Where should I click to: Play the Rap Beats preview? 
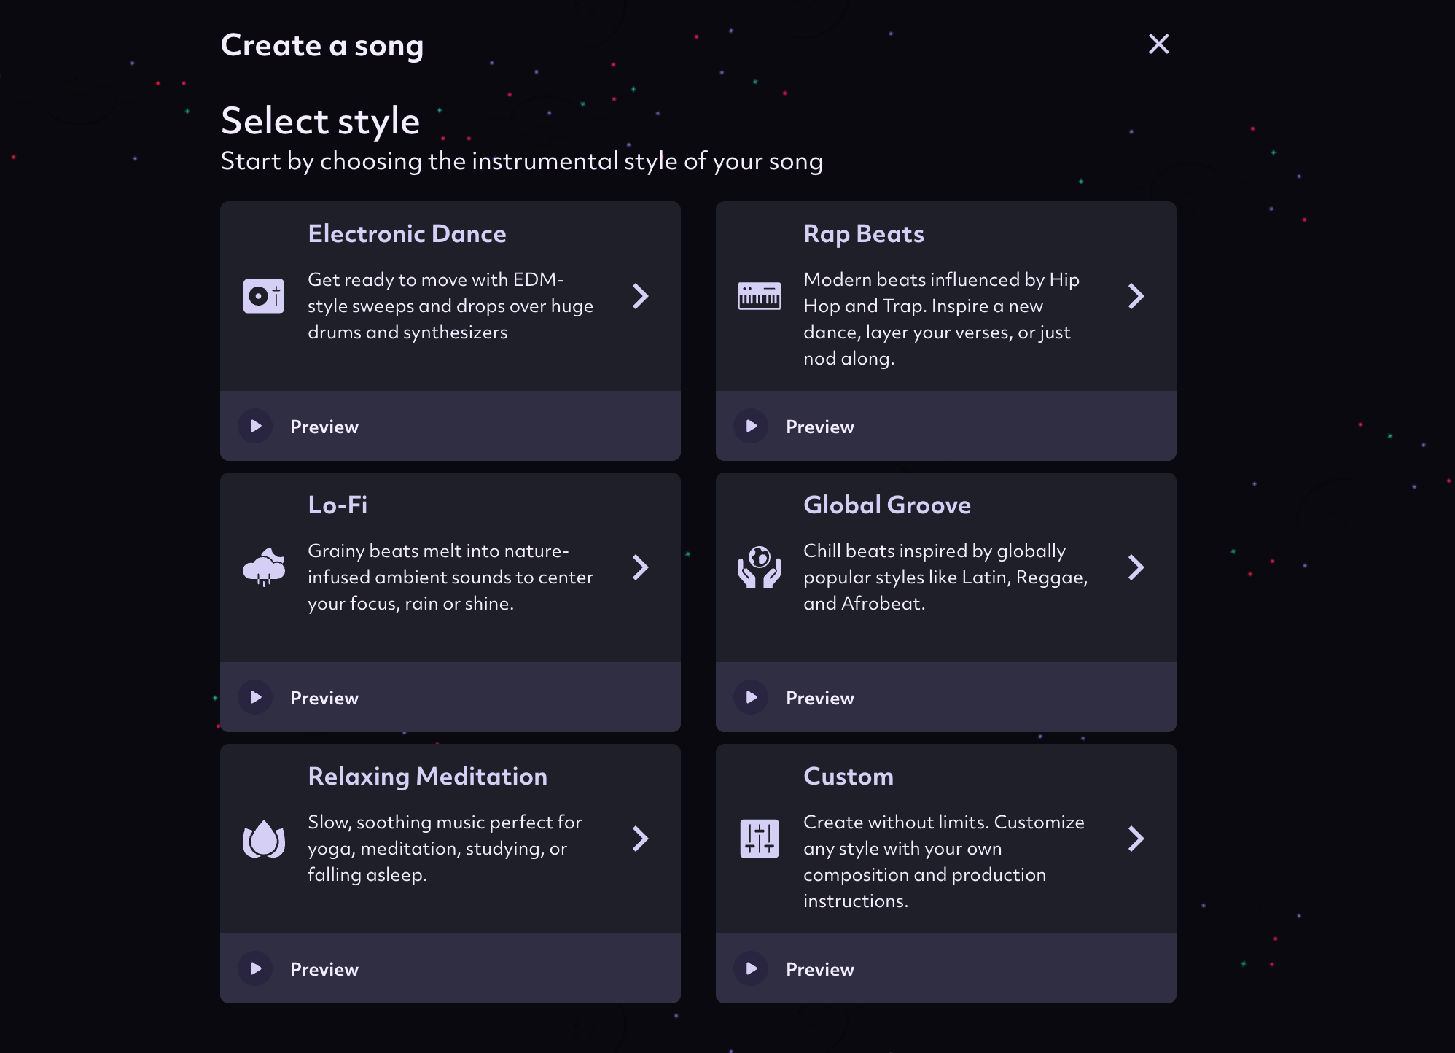[x=751, y=426]
